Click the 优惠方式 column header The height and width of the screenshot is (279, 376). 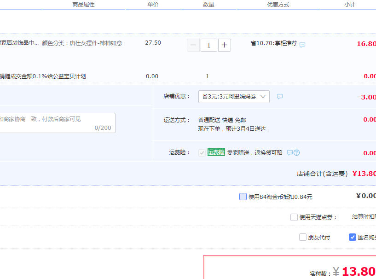pos(278,5)
